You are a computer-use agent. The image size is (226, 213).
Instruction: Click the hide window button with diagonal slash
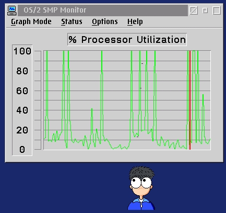coord(194,10)
